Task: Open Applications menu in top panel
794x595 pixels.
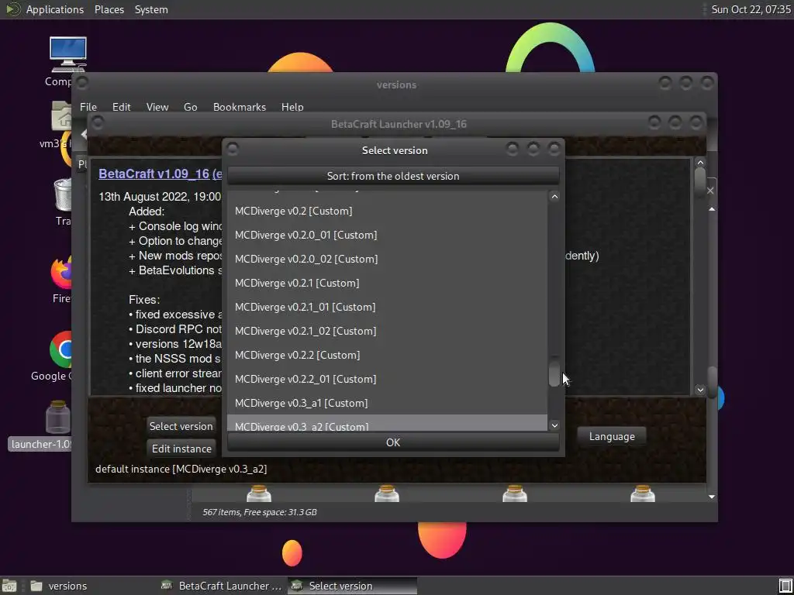Action: click(55, 9)
